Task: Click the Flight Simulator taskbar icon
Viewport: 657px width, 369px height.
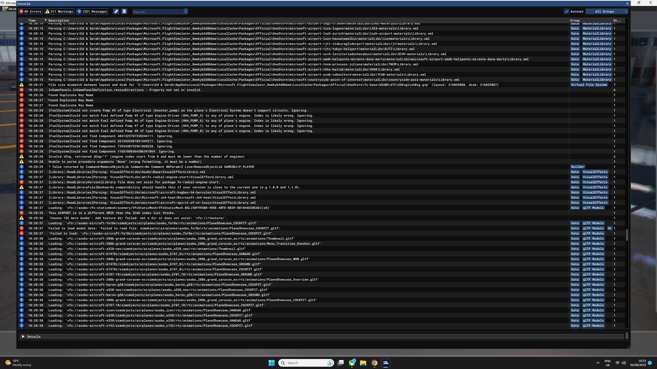Action: 386,363
